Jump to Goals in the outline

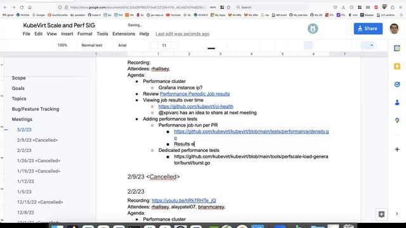[18, 89]
